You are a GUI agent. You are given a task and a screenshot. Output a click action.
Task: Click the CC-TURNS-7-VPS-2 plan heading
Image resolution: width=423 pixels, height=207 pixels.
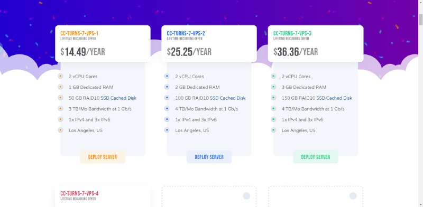tap(186, 33)
